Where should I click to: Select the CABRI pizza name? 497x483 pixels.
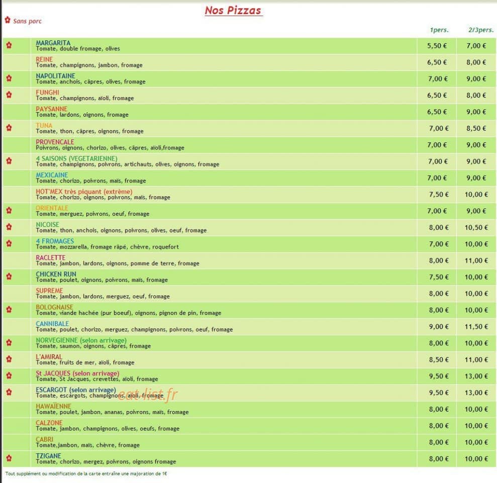(44, 439)
